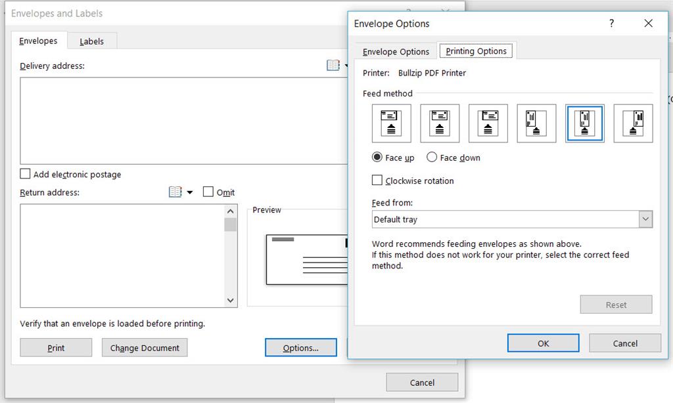Tick Add electronic postage checkbox
Viewport: 673px width, 403px height.
(x=26, y=174)
